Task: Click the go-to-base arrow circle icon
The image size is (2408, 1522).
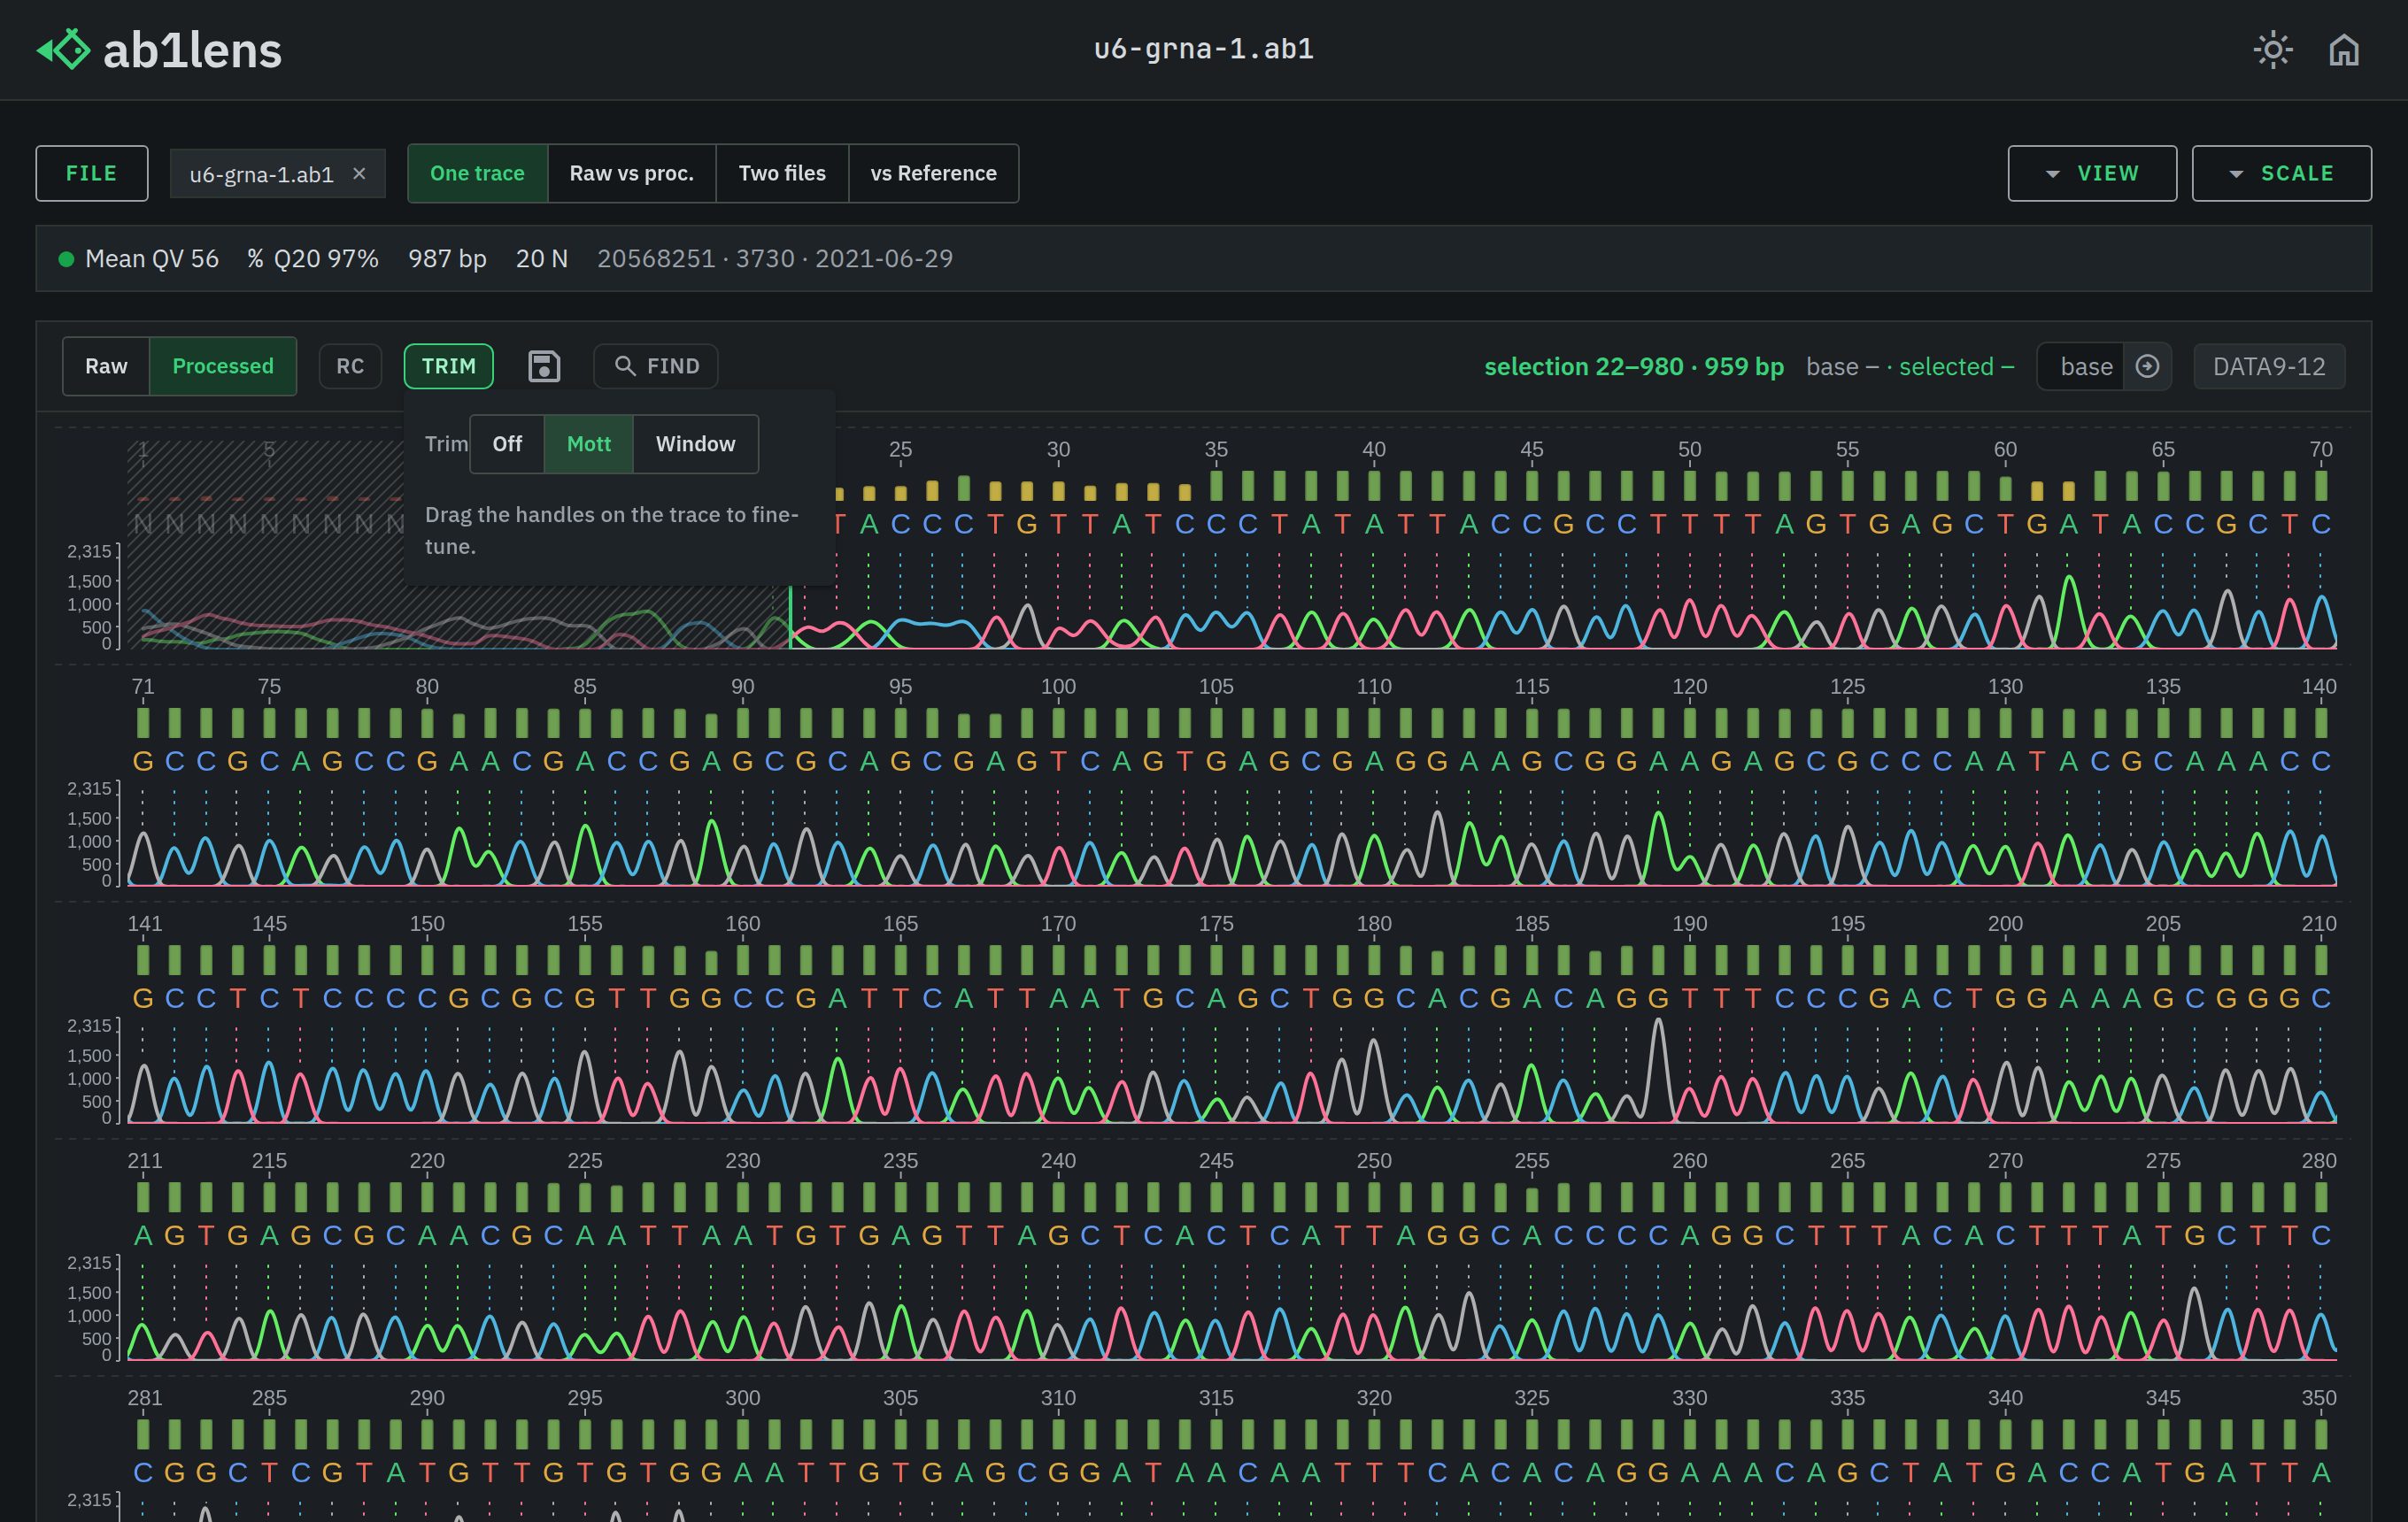Action: 2147,366
